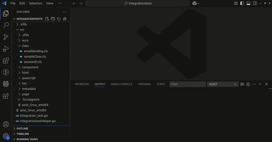
Task: Expand the javascript folder
Action: pos(19,78)
